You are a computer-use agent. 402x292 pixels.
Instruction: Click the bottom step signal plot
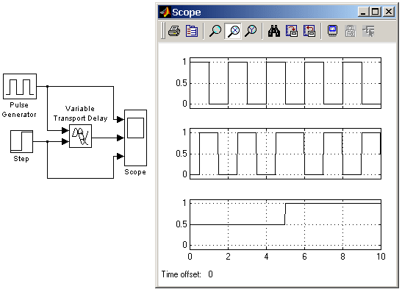point(285,224)
